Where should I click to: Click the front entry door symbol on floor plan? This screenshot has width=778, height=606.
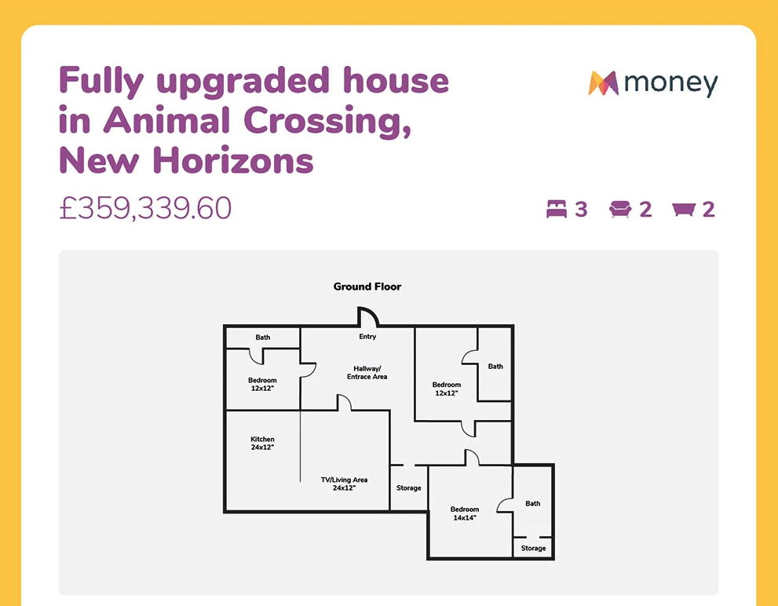[x=368, y=317]
